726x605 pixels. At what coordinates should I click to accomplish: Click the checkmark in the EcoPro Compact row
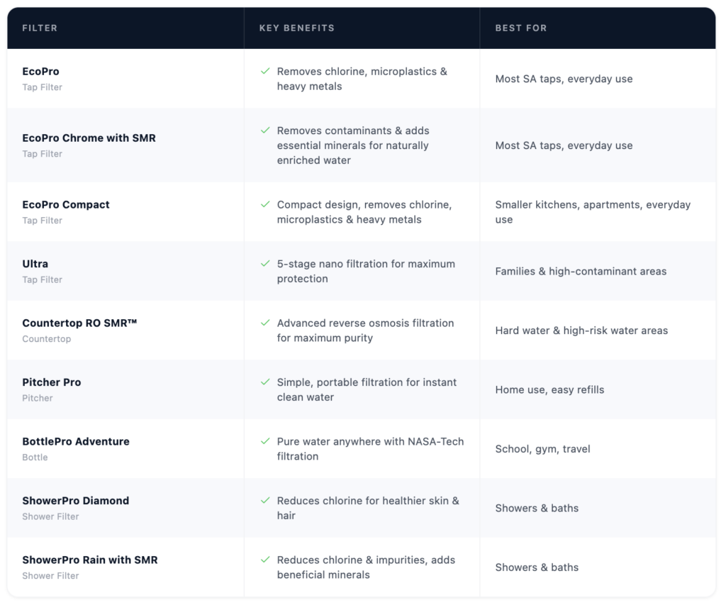click(x=265, y=204)
